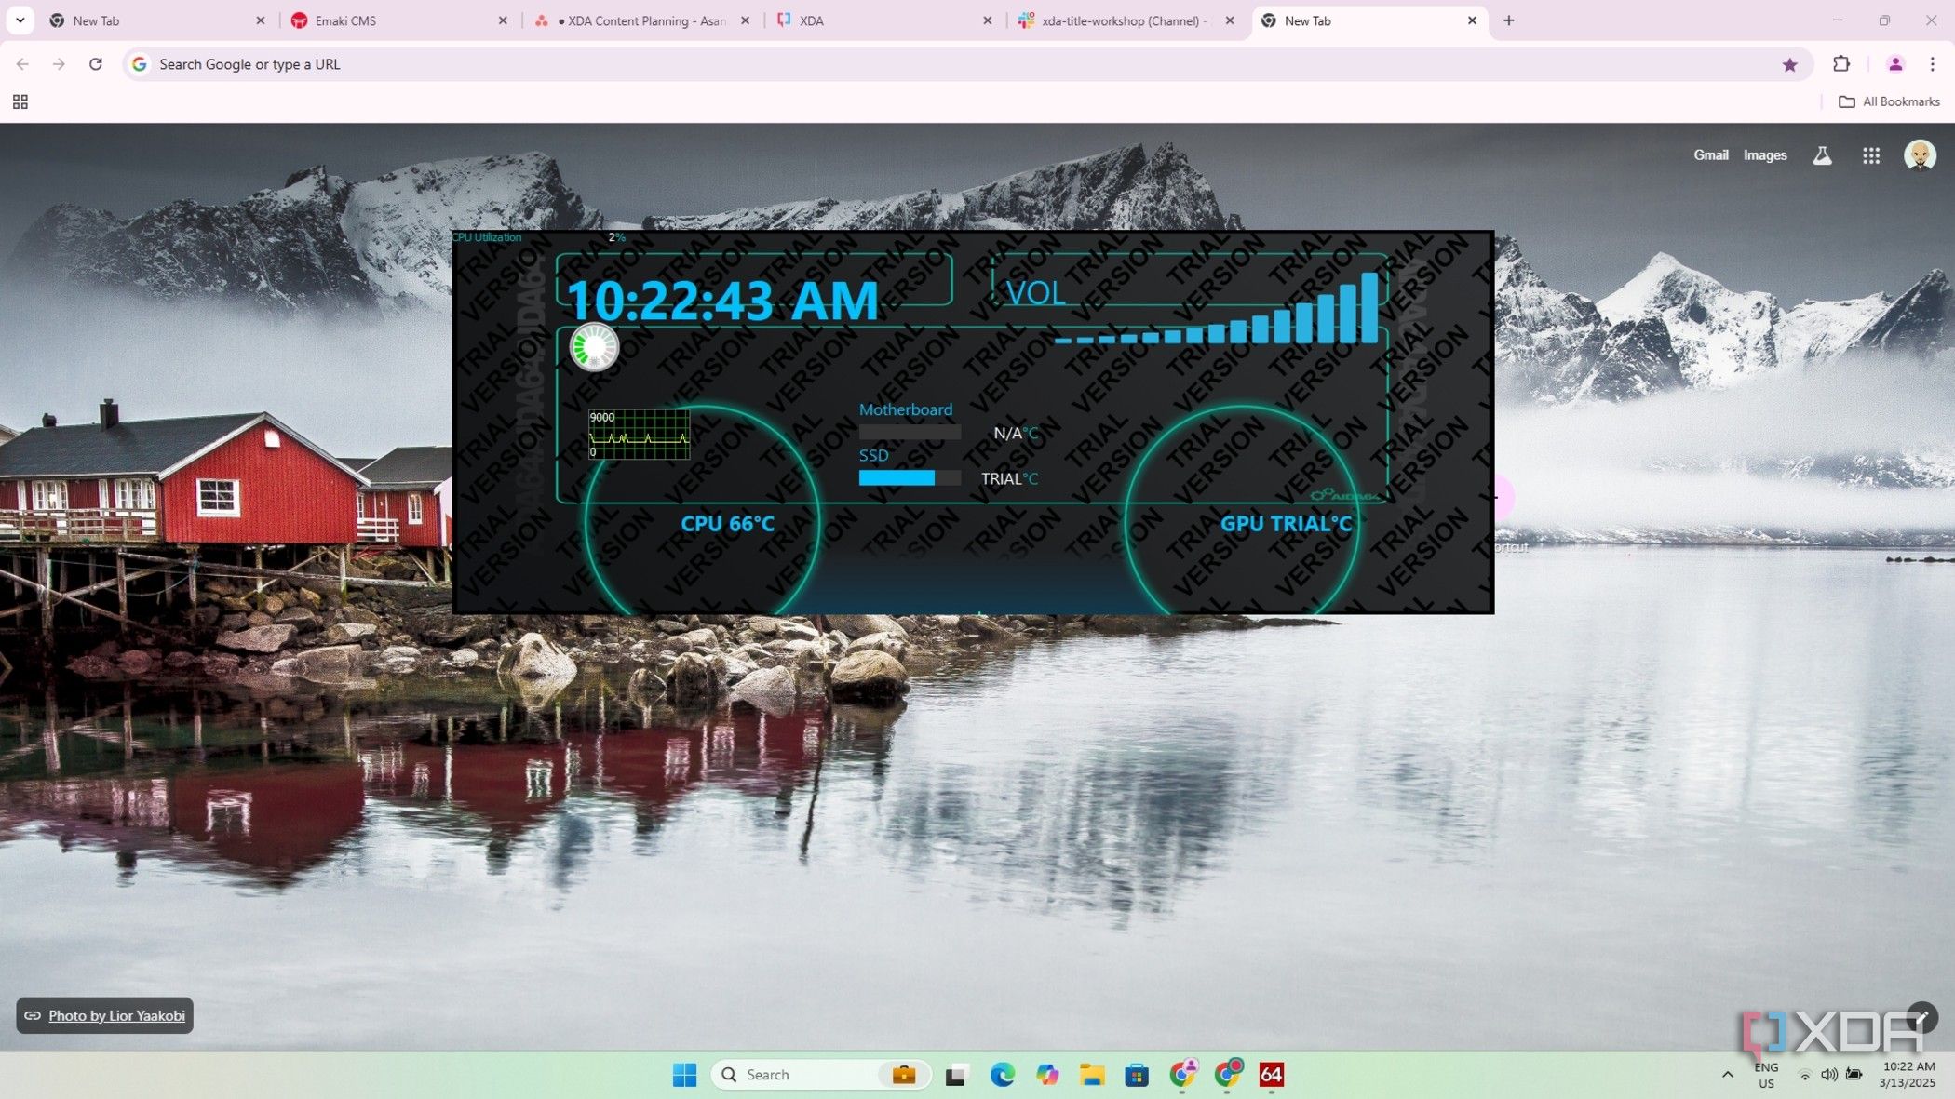This screenshot has width=1955, height=1099.
Task: Reload the current page
Action: [x=95, y=64]
